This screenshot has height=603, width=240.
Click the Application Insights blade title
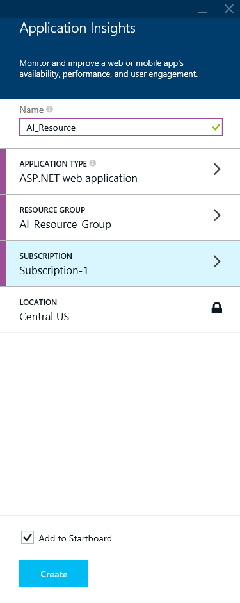[x=77, y=28]
